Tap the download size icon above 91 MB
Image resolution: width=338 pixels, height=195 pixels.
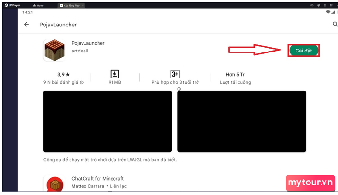pyautogui.click(x=115, y=74)
